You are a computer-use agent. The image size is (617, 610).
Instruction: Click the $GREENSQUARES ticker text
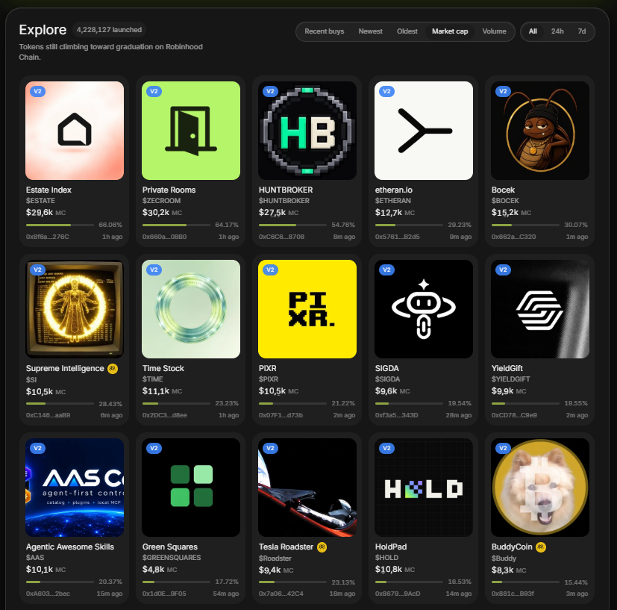coord(172,558)
